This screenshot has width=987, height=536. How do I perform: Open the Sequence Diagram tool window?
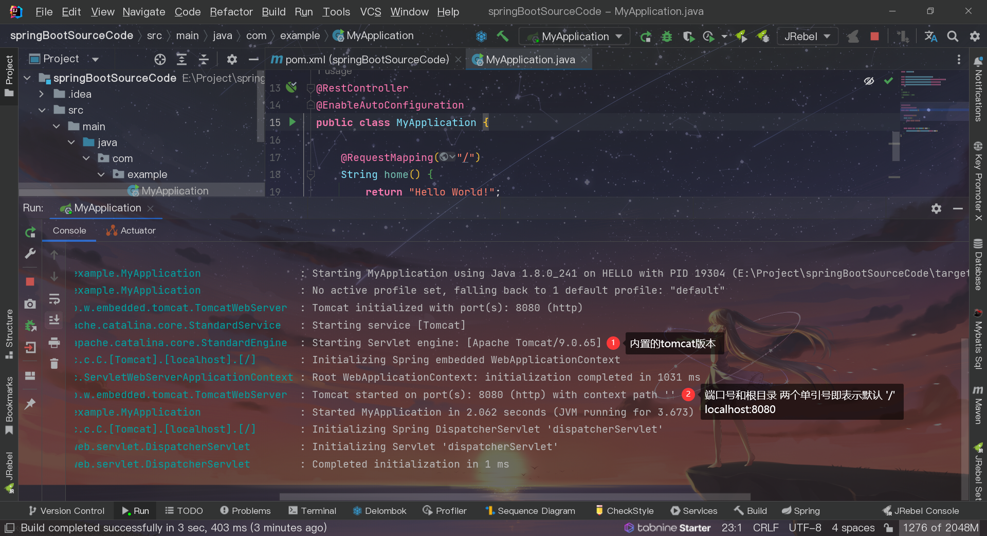click(530, 511)
